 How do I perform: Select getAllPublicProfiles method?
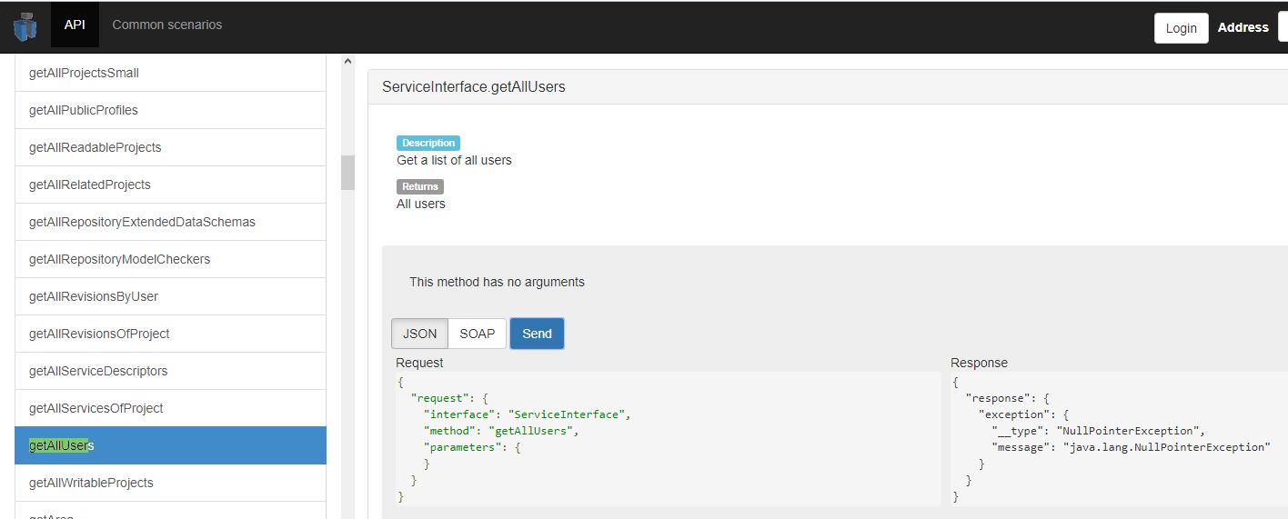[170, 110]
